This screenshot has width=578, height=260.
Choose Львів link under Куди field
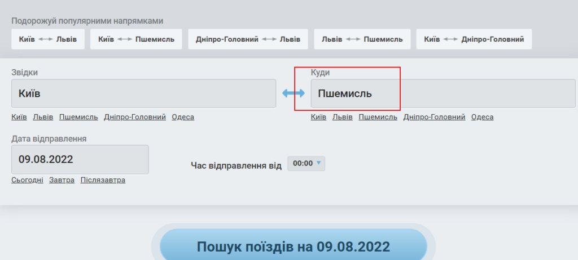tap(343, 117)
